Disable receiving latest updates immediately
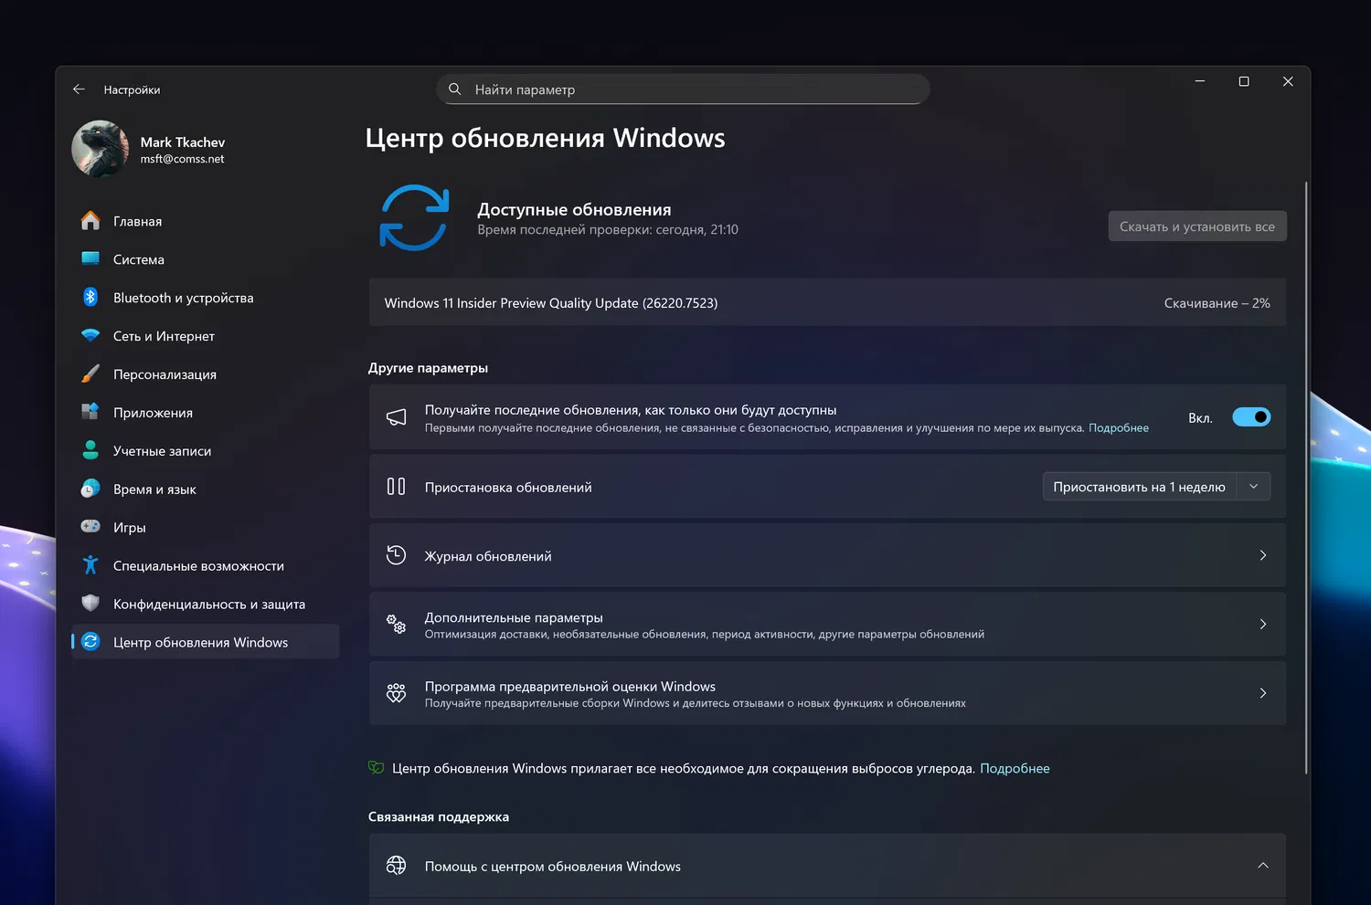Image resolution: width=1371 pixels, height=905 pixels. click(x=1251, y=416)
